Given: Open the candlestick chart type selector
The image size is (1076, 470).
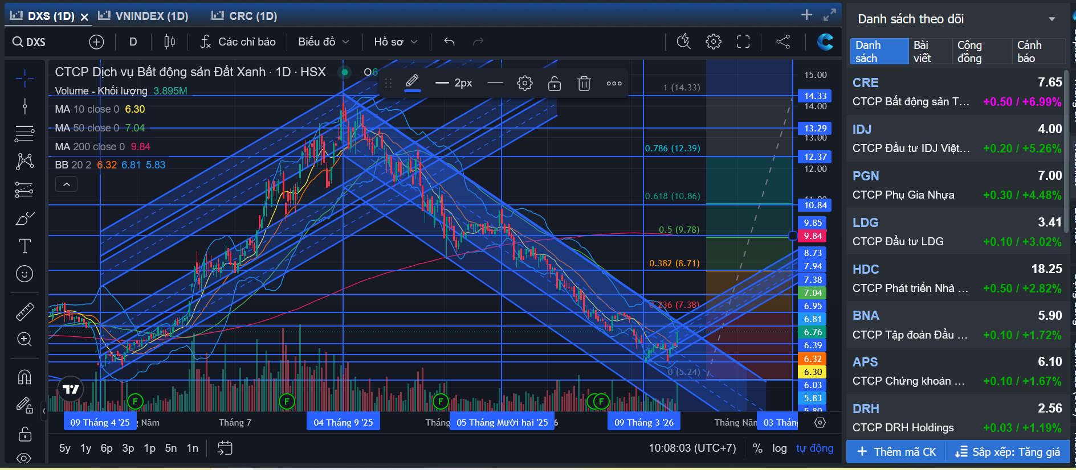Looking at the screenshot, I should pyautogui.click(x=169, y=42).
